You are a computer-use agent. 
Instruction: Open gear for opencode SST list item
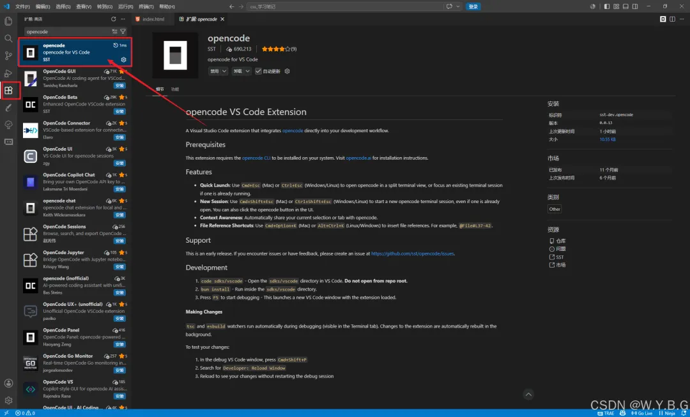tap(124, 59)
